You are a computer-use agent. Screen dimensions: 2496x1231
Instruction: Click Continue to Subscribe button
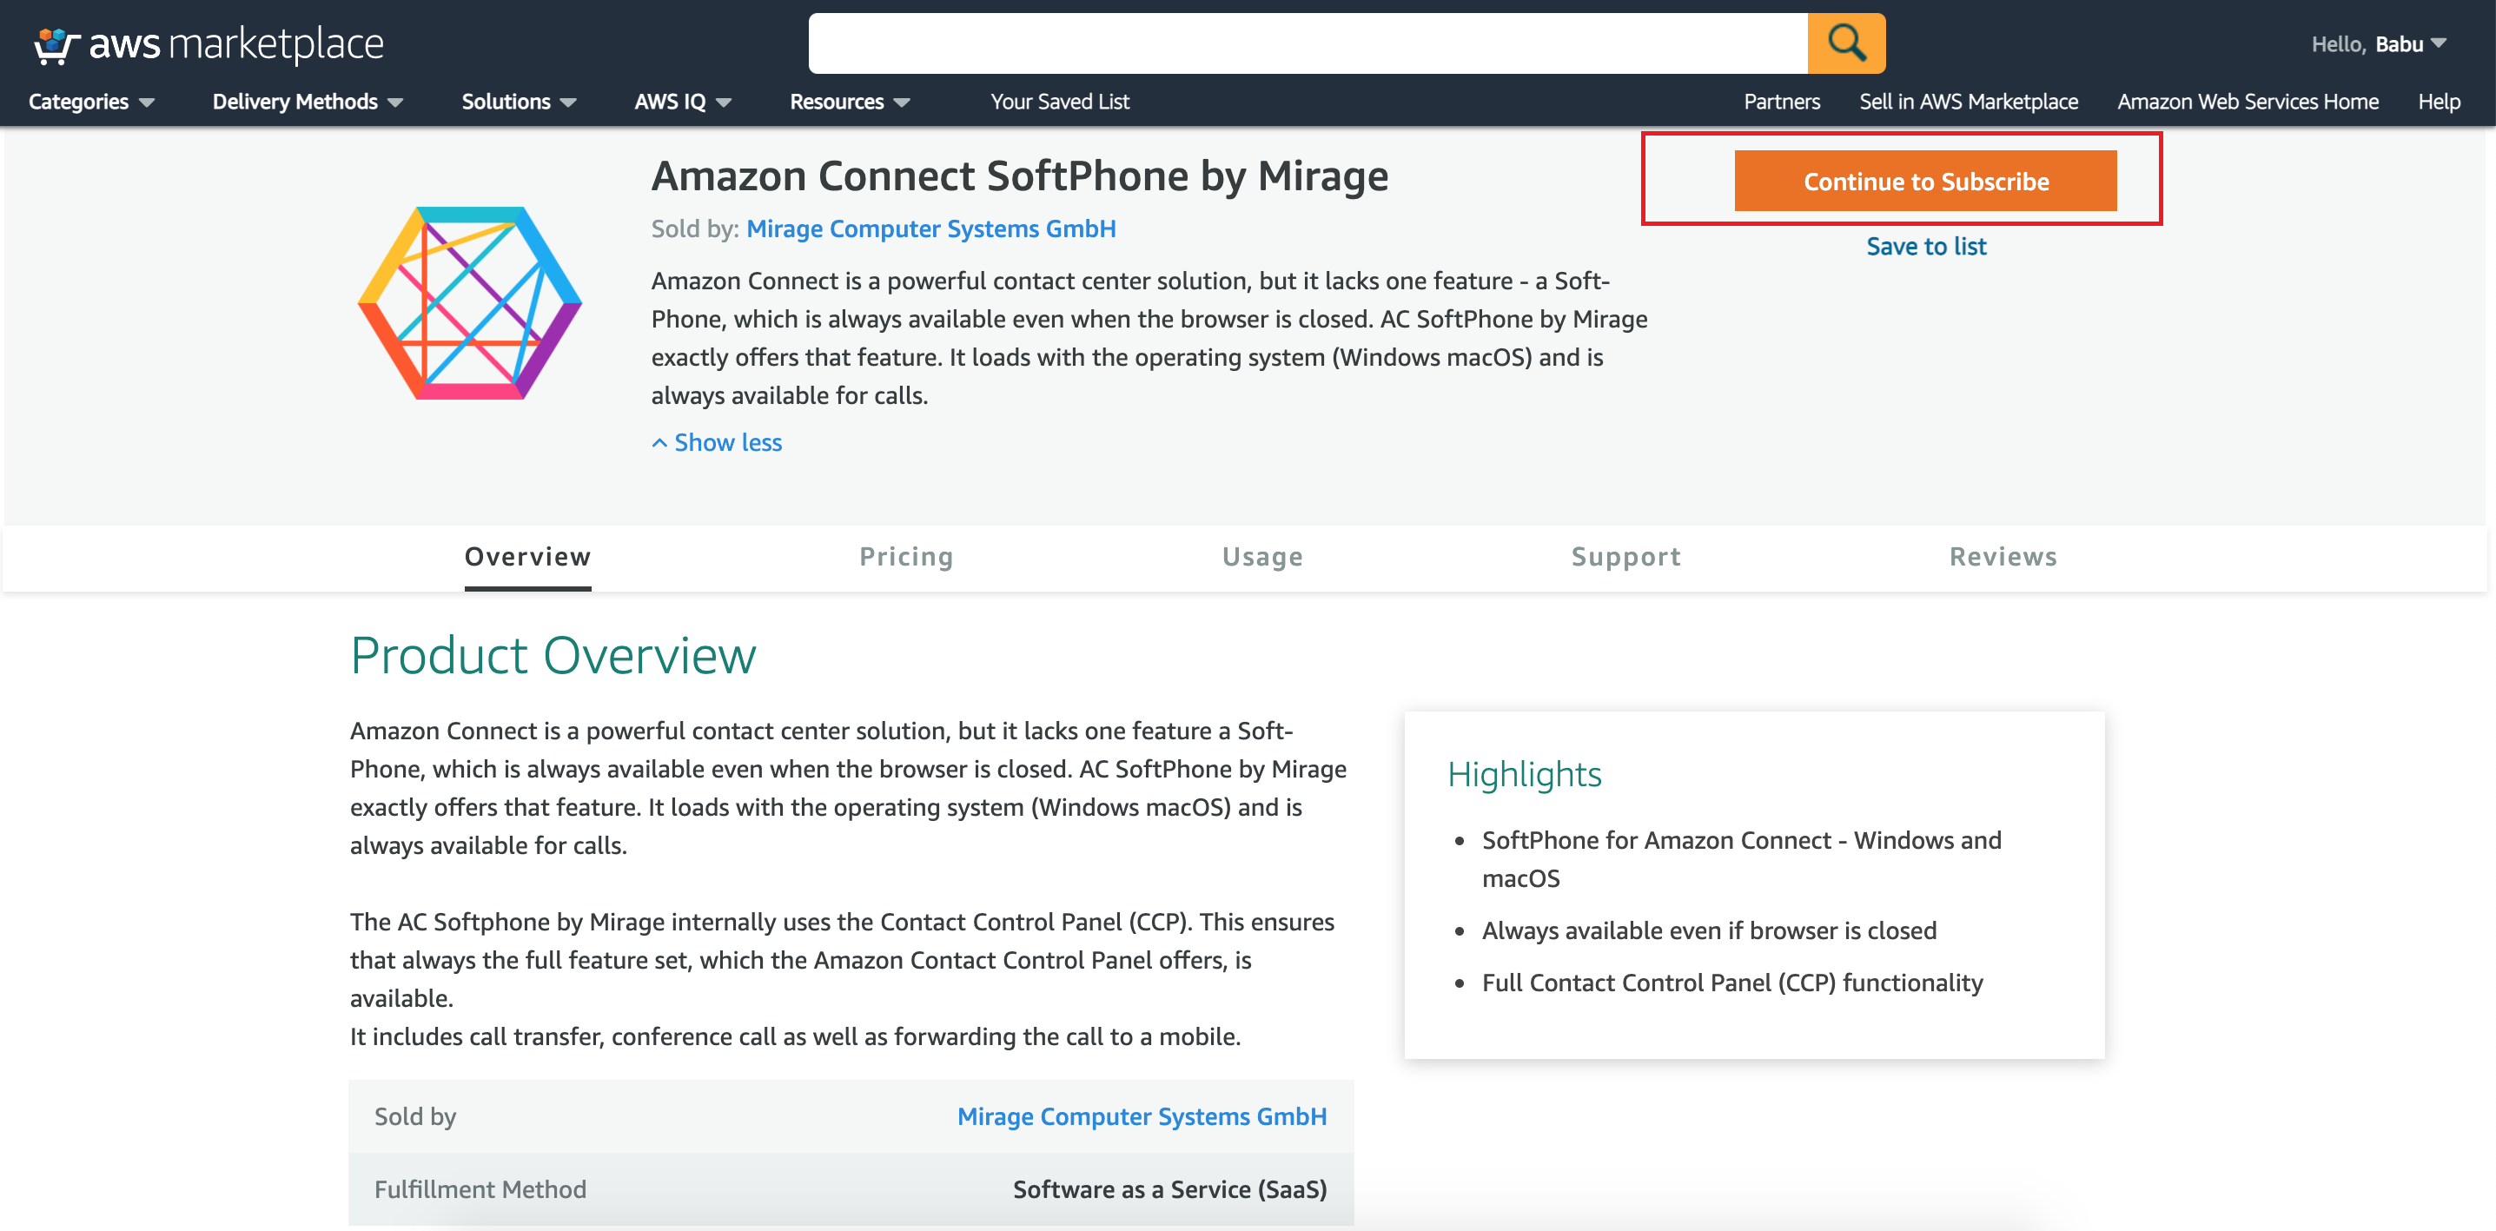click(1925, 181)
